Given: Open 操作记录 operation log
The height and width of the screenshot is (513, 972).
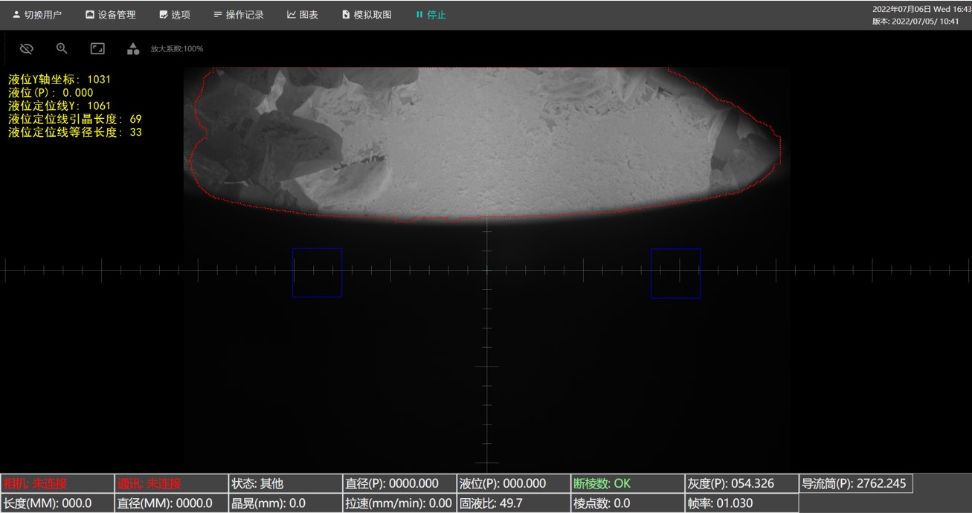Looking at the screenshot, I should (x=239, y=15).
